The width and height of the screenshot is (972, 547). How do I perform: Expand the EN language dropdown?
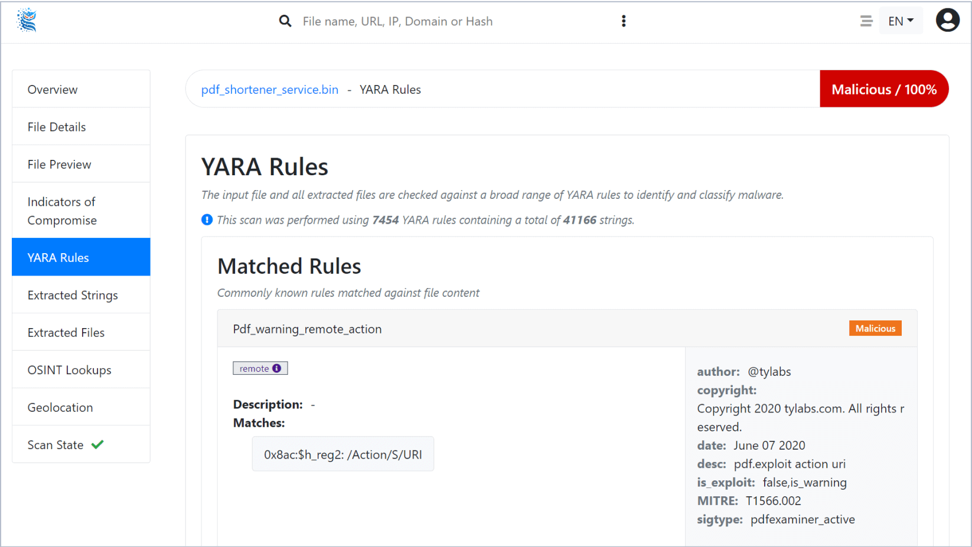click(x=901, y=21)
